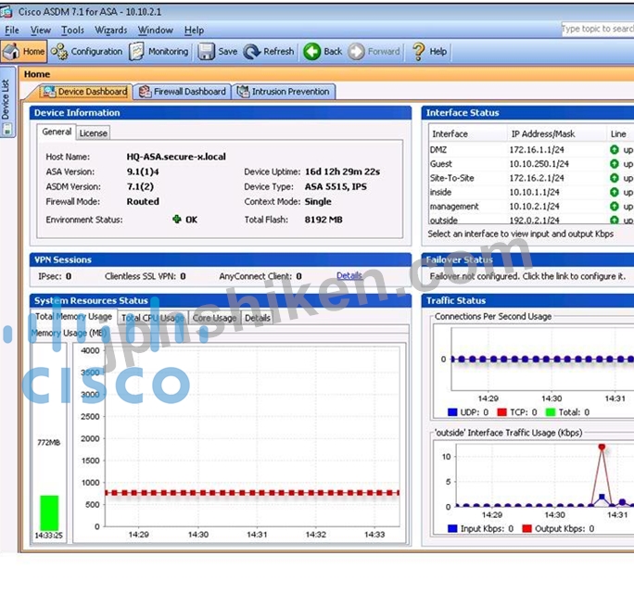Screen dimensions: 634x594
Task: Click the ASA Version value 9.1(1)4
Action: tap(143, 171)
